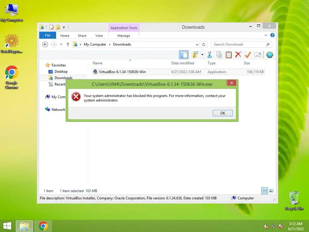Click the Cut scissors icon

[209, 55]
